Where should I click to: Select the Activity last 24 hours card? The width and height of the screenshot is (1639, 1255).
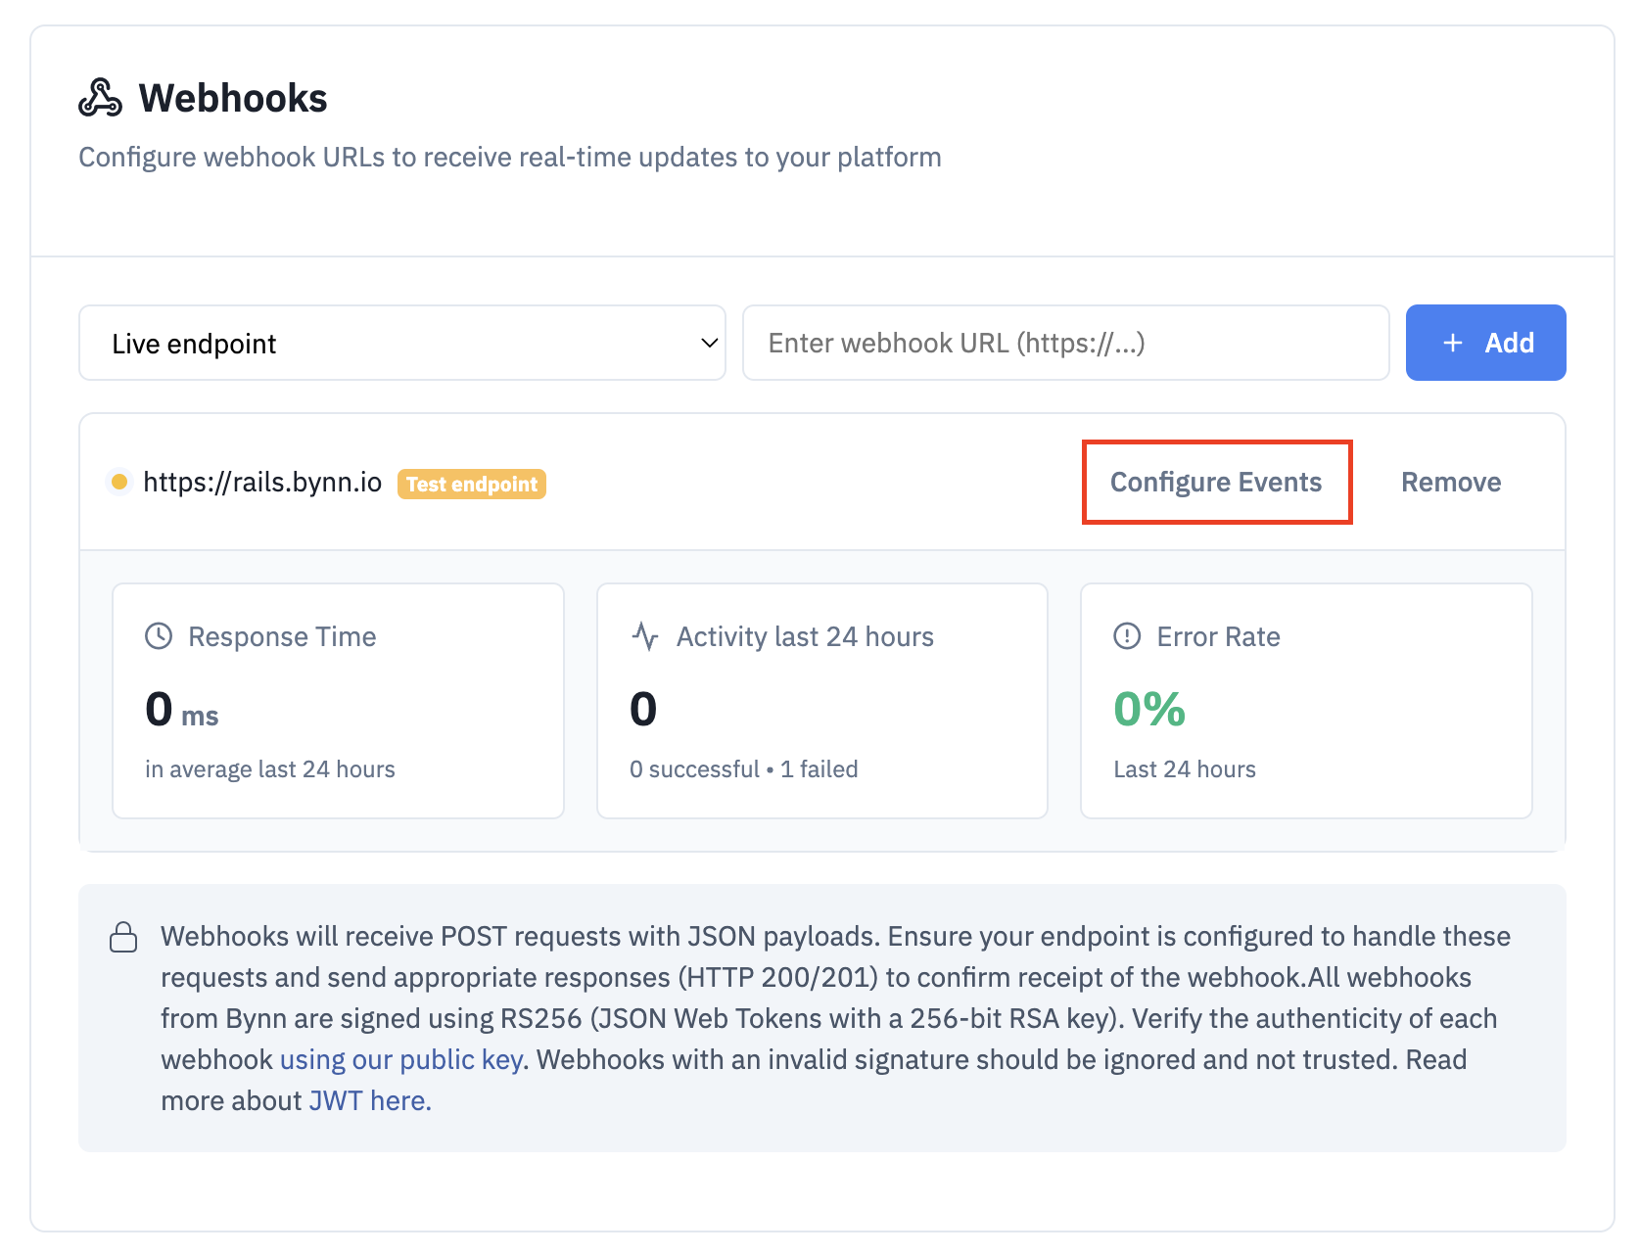pyautogui.click(x=821, y=701)
